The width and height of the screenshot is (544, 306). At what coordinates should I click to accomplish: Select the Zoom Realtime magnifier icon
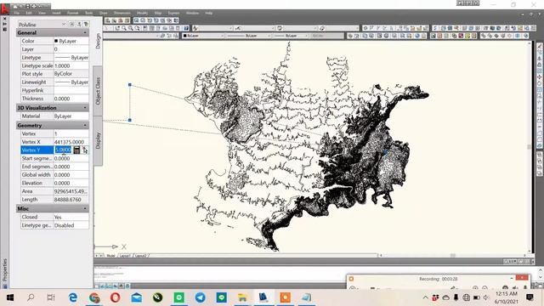(x=124, y=28)
